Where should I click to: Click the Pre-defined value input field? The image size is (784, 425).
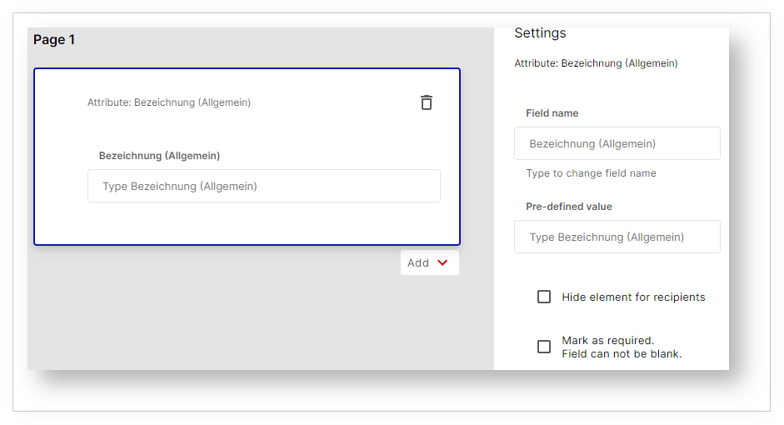617,237
